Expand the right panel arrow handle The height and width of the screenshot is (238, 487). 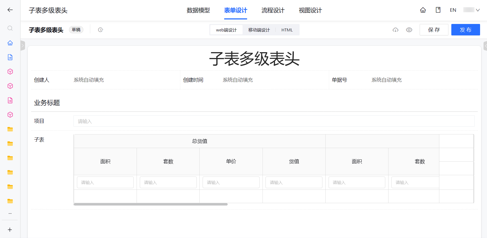tap(485, 46)
